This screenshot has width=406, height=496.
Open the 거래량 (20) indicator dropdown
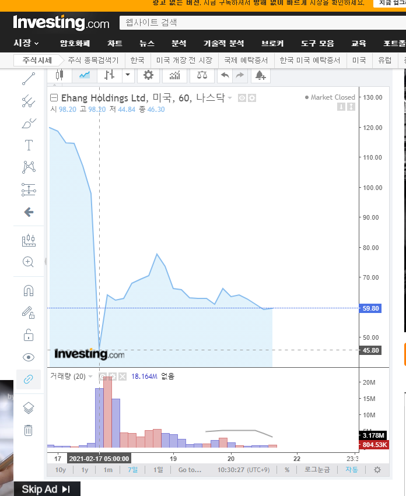(90, 377)
